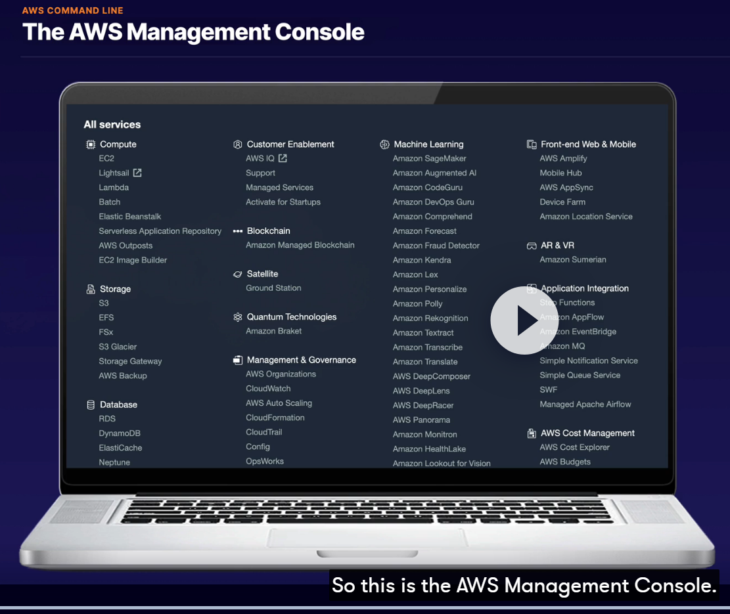The width and height of the screenshot is (730, 614).
Task: Click the Database cylinder icon
Action: [90, 405]
